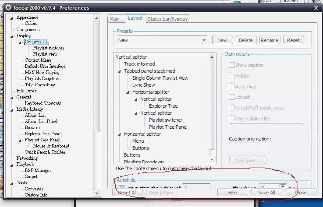Click down arrow of preferences tree scrollbar
Screen dimensions: 323x207
pos(96,193)
